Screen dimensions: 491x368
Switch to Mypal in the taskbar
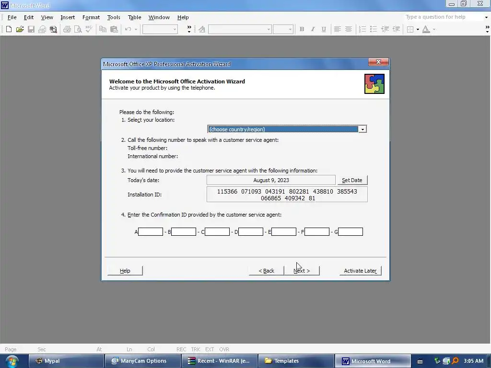click(x=66, y=361)
